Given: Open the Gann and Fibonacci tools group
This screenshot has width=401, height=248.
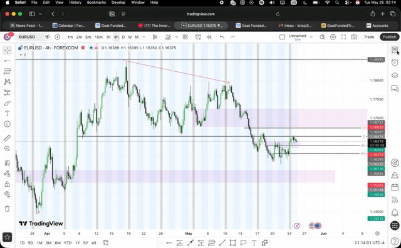Looking at the screenshot, I should (x=7, y=71).
